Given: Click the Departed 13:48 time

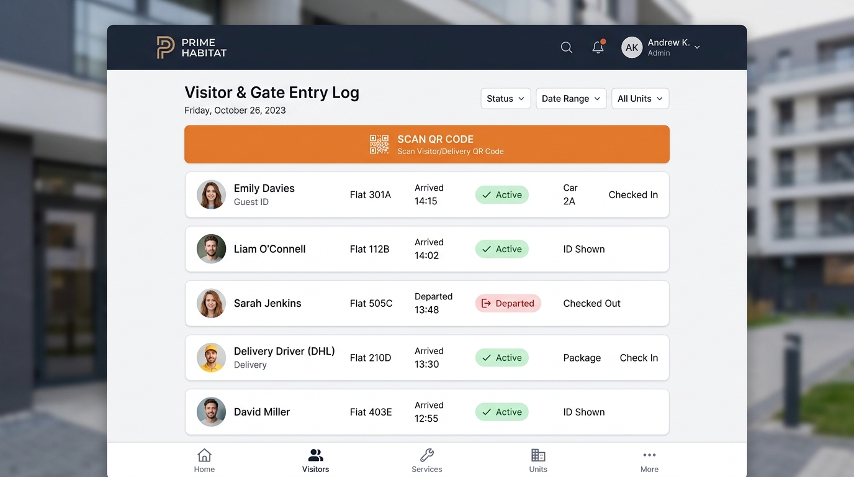Looking at the screenshot, I should point(433,303).
